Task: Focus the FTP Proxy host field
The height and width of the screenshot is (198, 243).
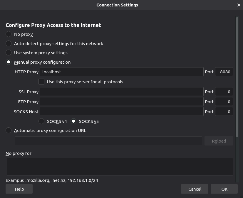Action: coord(121,102)
